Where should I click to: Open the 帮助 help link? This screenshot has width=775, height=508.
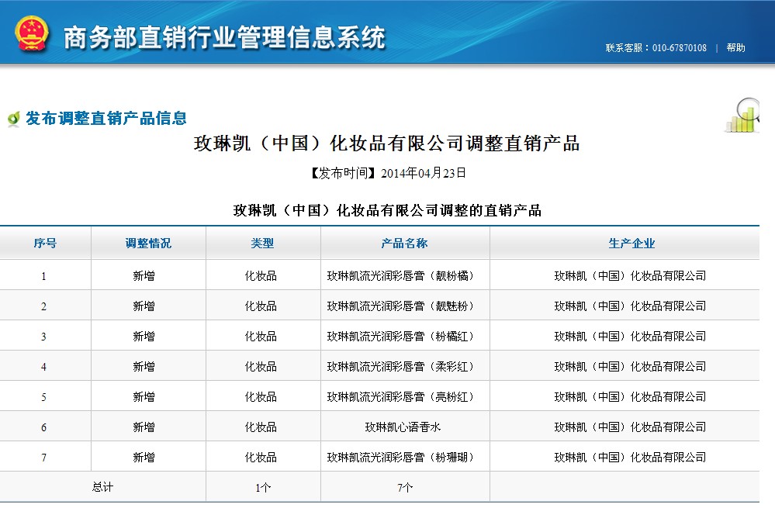pos(735,48)
